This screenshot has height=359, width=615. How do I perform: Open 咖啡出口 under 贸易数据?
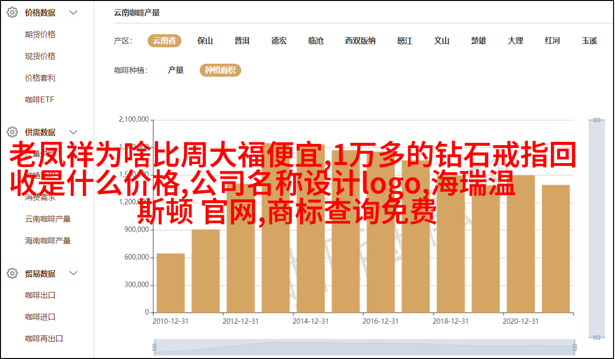click(41, 295)
